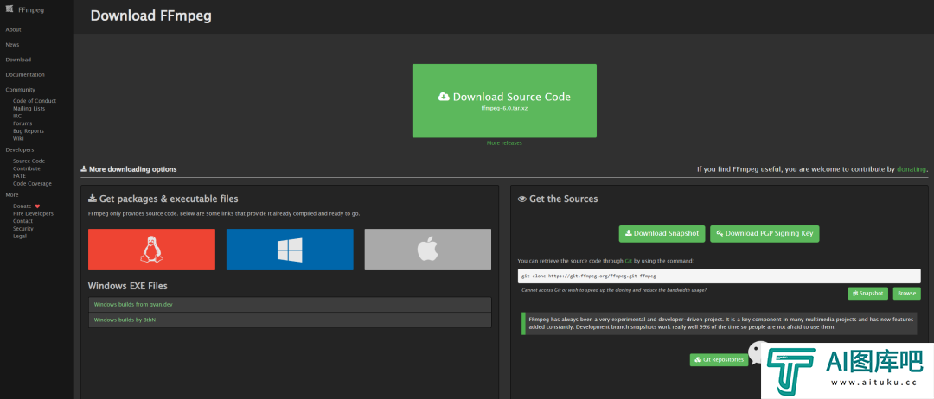Open Mailing Lists link

click(29, 109)
